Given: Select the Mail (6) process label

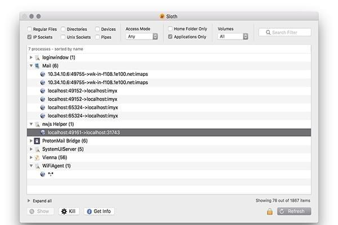Looking at the screenshot, I should pyautogui.click(x=50, y=66).
